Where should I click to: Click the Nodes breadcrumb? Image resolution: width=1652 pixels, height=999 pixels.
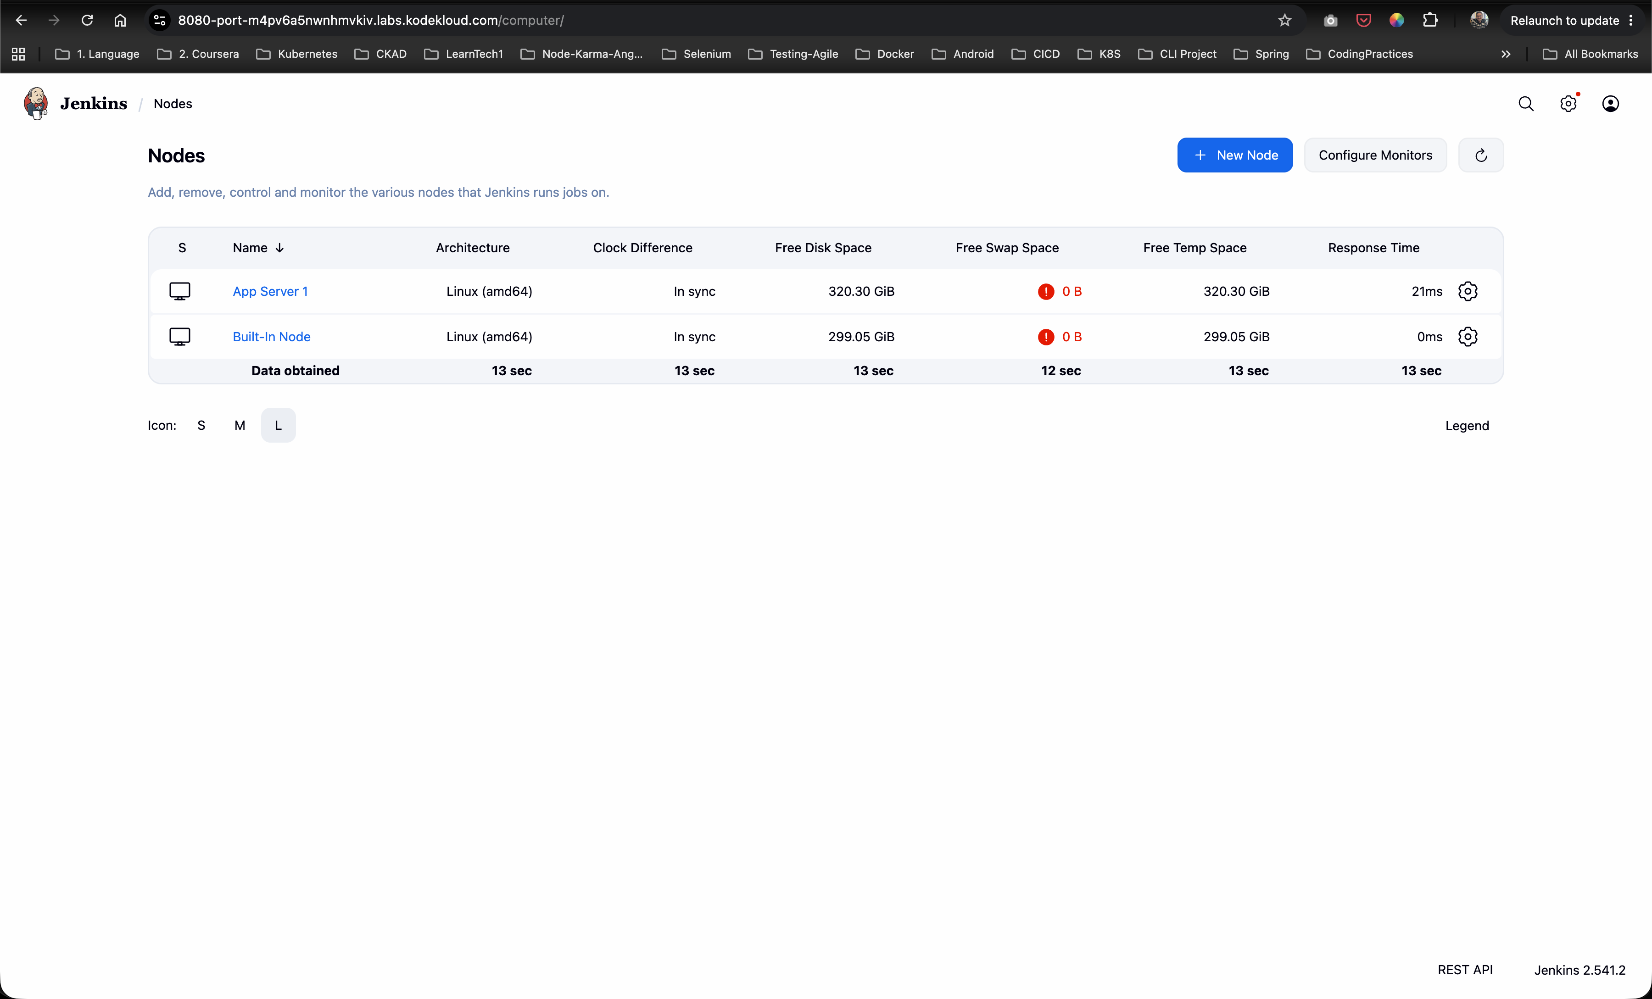(173, 104)
